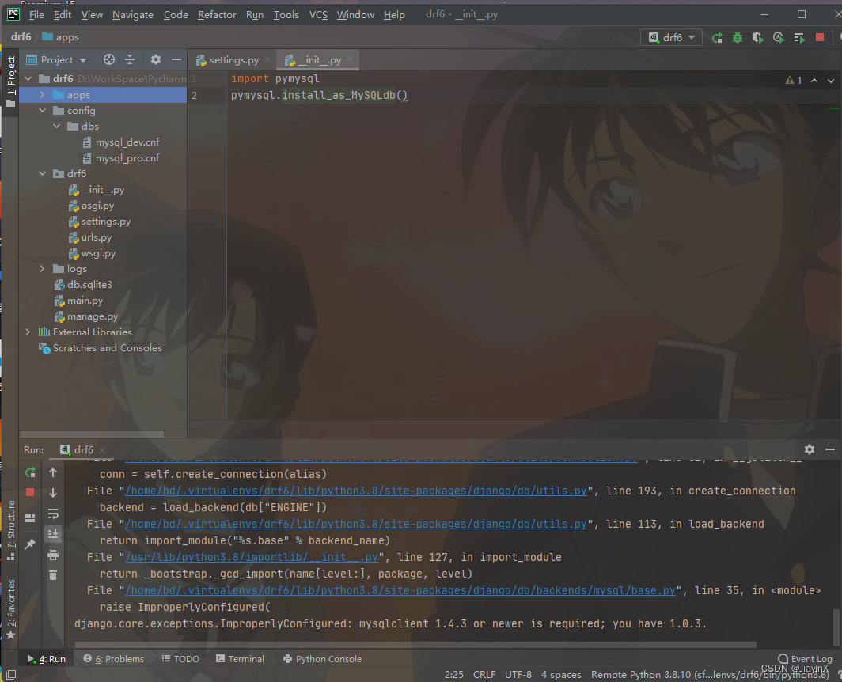Image resolution: width=842 pixels, height=682 pixels.
Task: Collapse the config folder
Action: [42, 110]
